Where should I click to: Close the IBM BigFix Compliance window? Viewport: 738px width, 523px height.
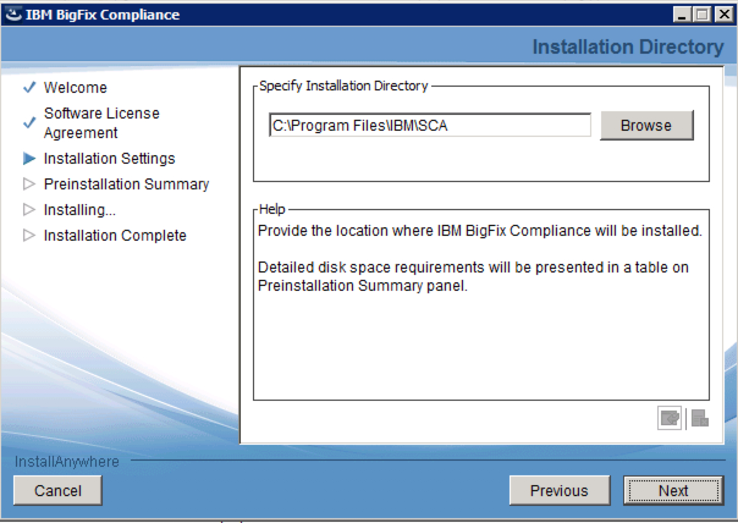point(723,15)
